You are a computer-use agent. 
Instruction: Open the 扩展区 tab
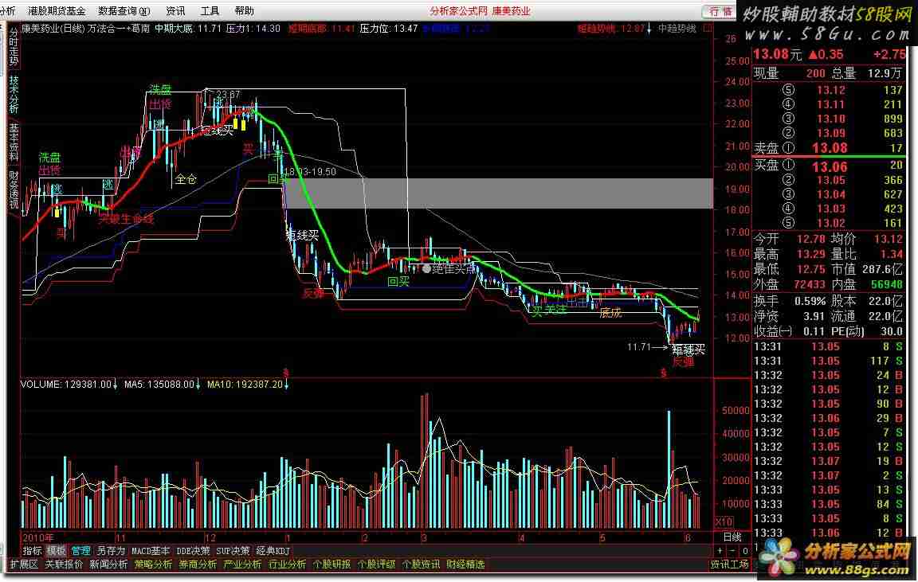tap(24, 564)
